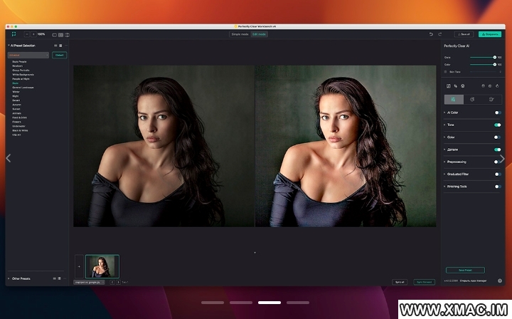Switch to Simple mode
This screenshot has width=512, height=319.
point(240,34)
